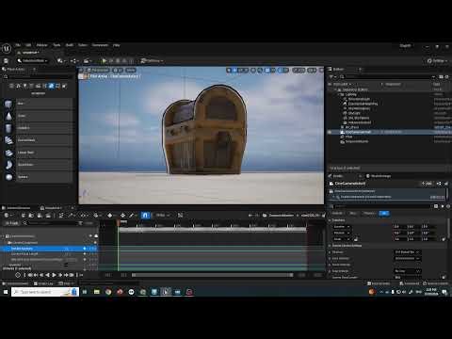Image resolution: width=452 pixels, height=339 pixels.
Task: Jump to the start of the sequence
Action: tap(30, 275)
